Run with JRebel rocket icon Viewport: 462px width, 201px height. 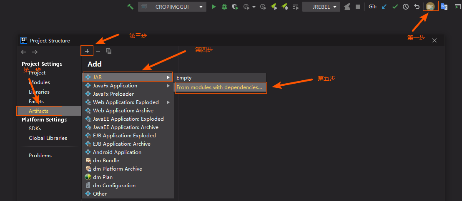coord(274,7)
